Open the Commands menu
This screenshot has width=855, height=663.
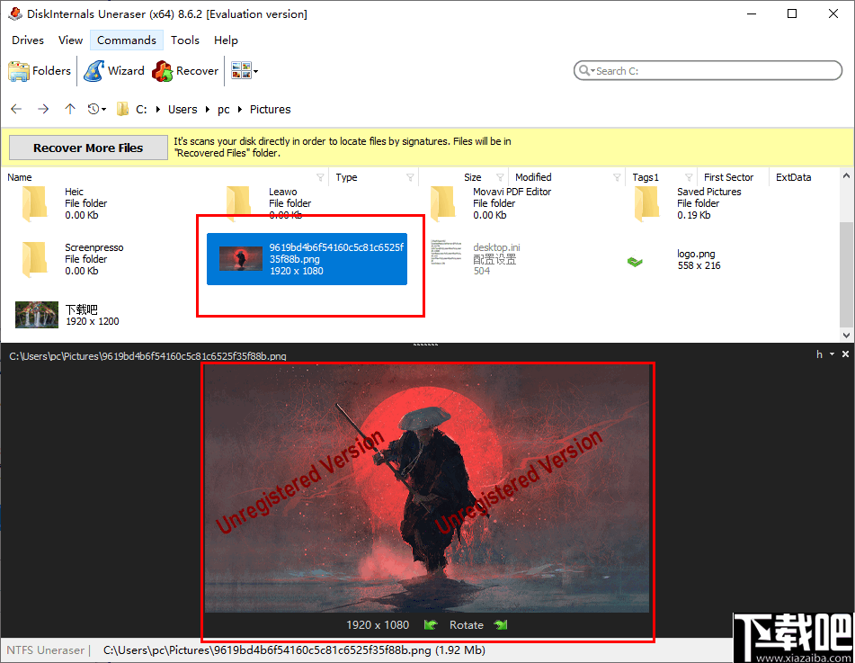[127, 40]
